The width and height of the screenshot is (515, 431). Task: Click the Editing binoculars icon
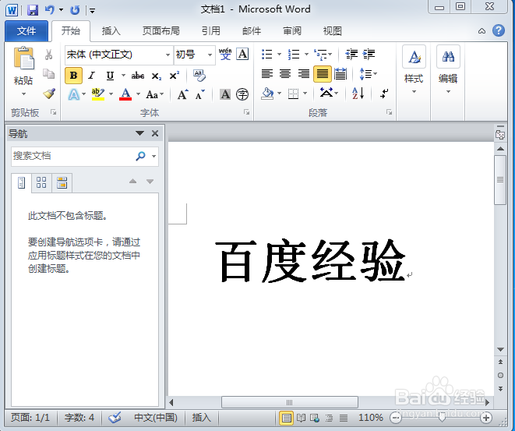[448, 57]
